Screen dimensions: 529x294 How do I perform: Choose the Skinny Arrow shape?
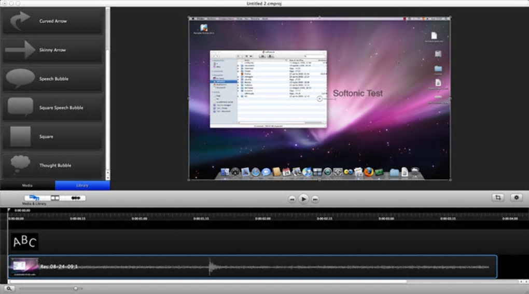[52, 50]
